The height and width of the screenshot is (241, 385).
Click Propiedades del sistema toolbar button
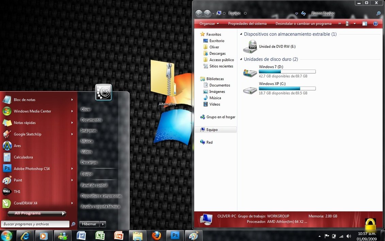pos(247,24)
